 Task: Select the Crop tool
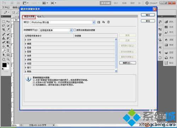4,30
